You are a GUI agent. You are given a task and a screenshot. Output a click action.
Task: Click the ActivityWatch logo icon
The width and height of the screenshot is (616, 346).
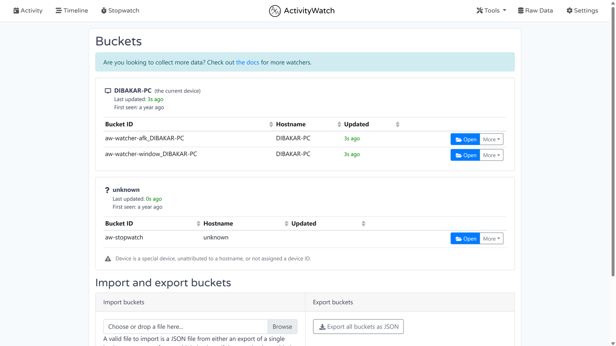click(275, 11)
